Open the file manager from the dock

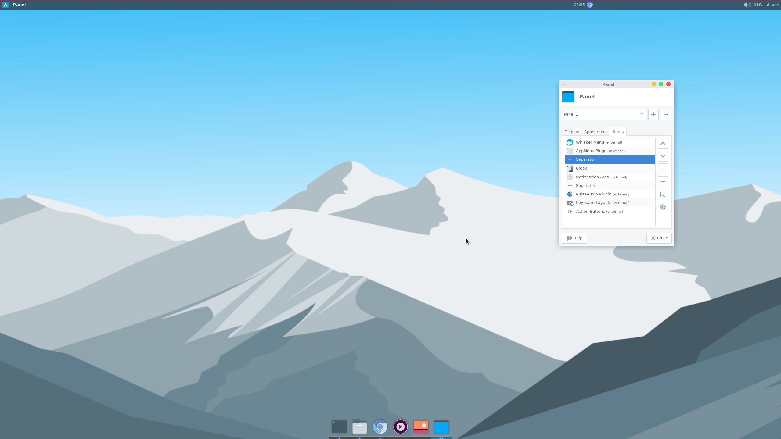pyautogui.click(x=359, y=427)
